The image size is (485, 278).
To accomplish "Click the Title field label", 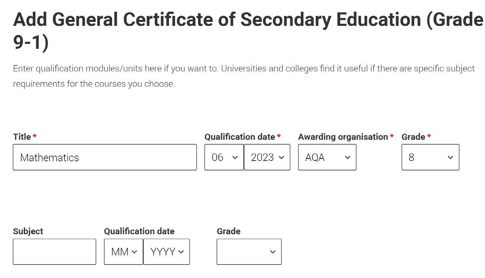I will [22, 137].
